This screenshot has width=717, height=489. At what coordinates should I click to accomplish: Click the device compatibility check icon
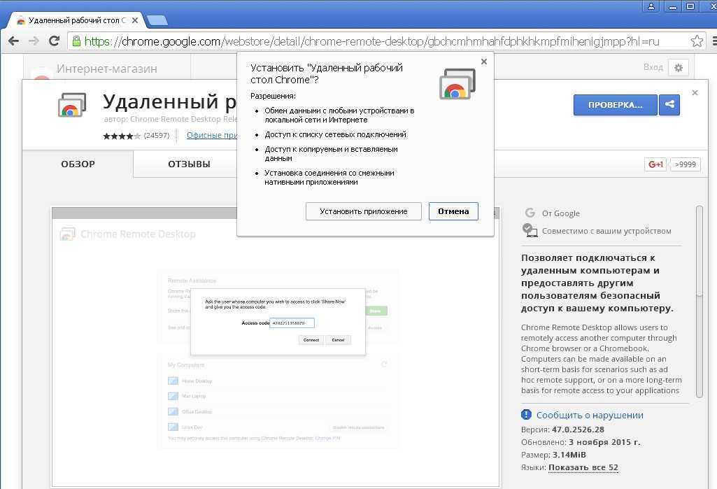pyautogui.click(x=530, y=230)
